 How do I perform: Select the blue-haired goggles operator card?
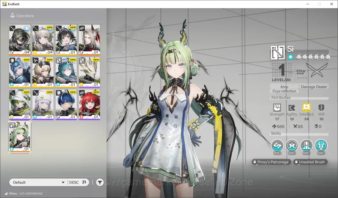[x=20, y=72]
